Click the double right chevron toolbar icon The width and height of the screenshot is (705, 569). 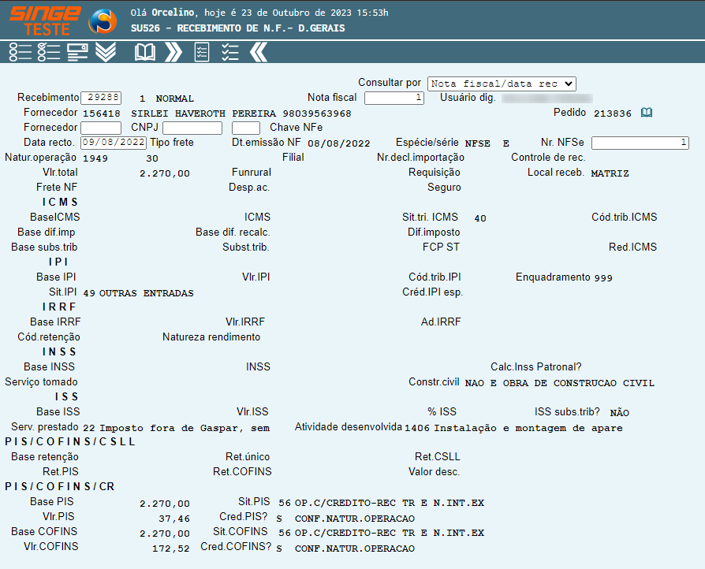tap(173, 52)
